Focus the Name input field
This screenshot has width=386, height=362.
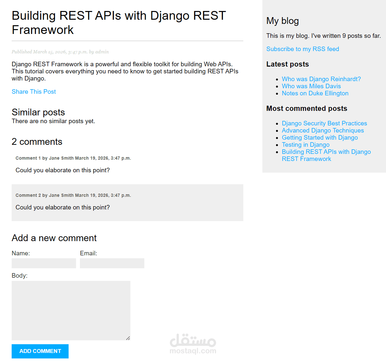click(44, 263)
